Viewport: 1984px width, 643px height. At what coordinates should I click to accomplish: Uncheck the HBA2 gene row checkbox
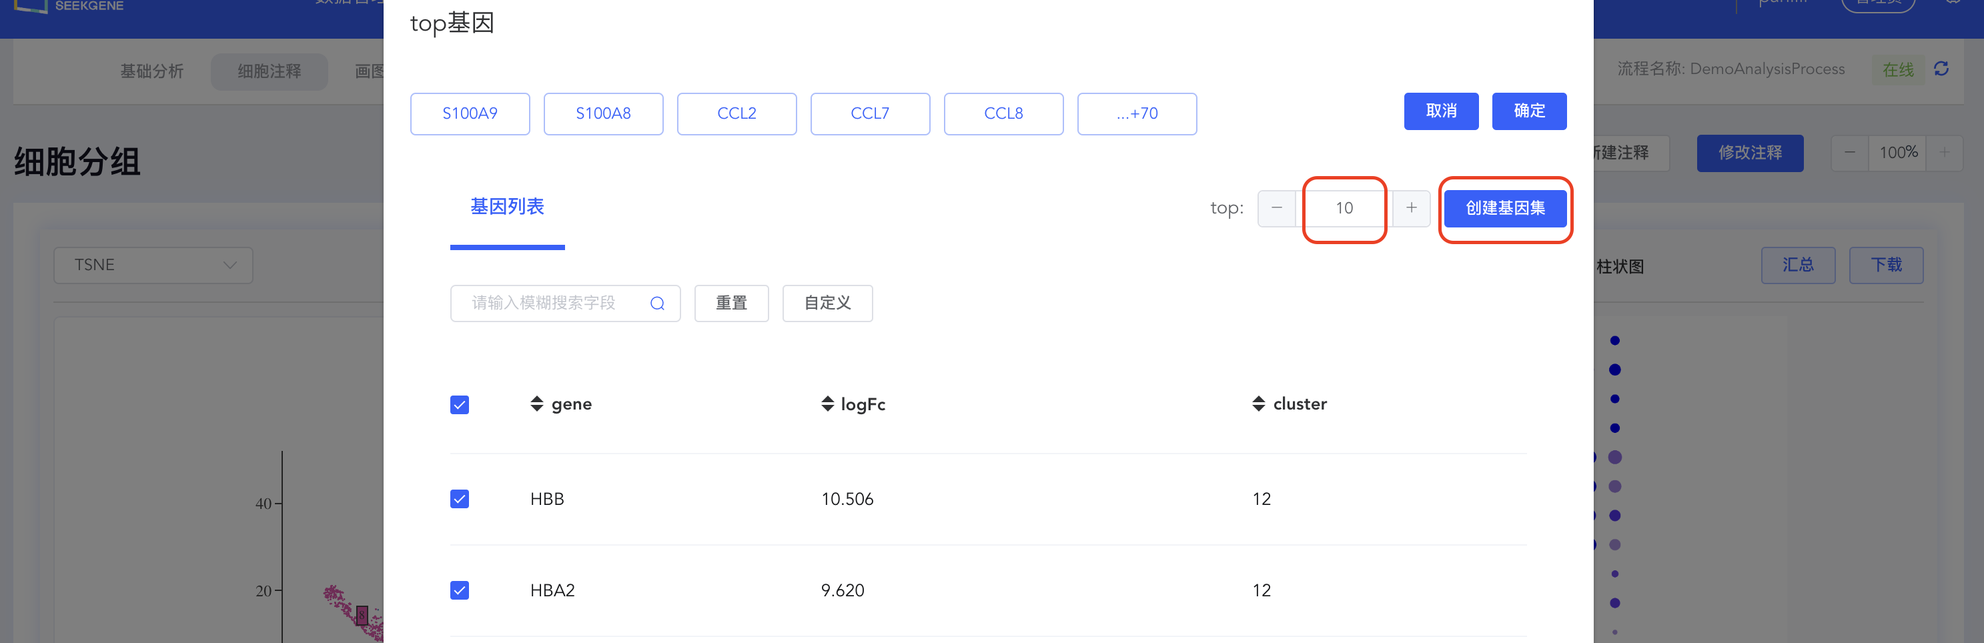coord(460,590)
